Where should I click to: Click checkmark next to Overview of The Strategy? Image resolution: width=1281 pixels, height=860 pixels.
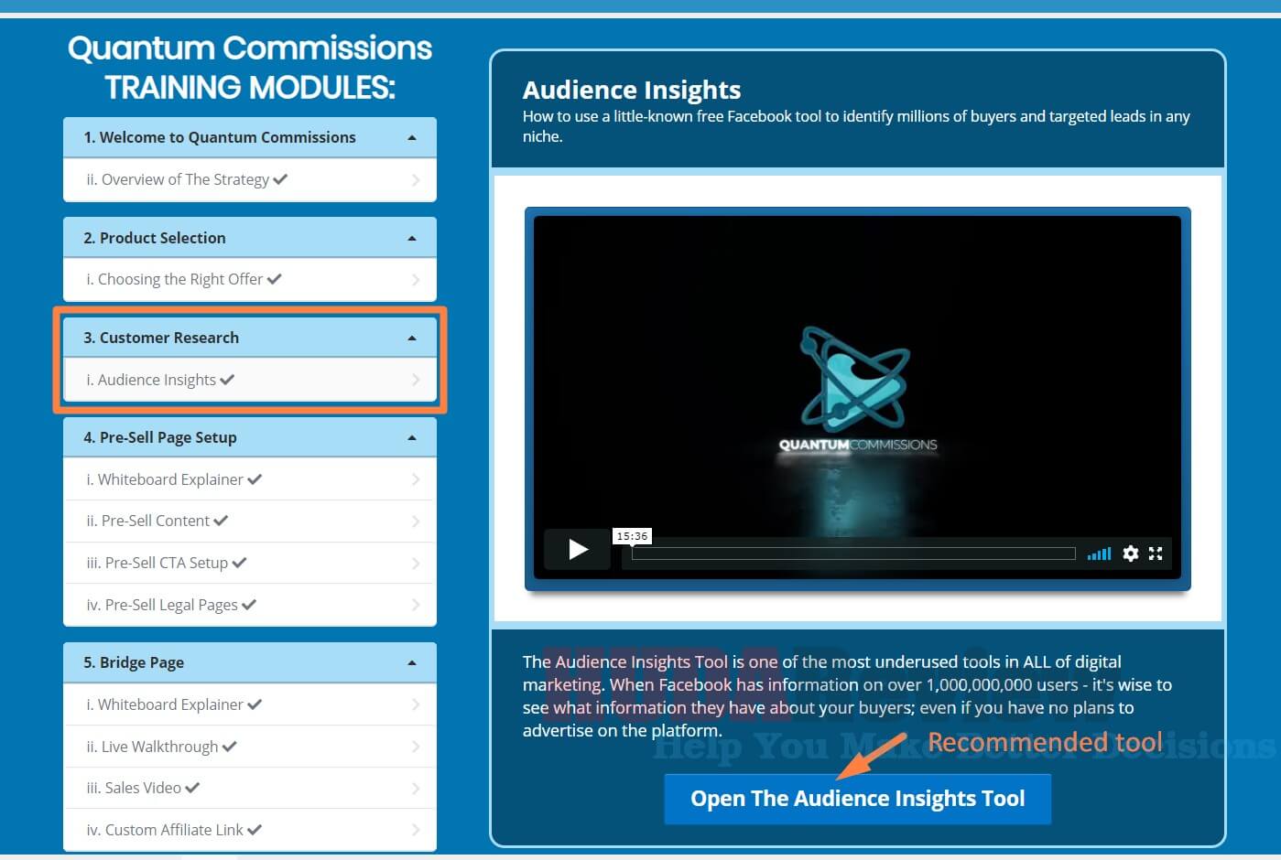coord(280,179)
